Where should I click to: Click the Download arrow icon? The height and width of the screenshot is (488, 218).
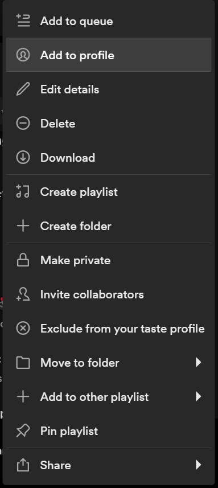(23, 158)
